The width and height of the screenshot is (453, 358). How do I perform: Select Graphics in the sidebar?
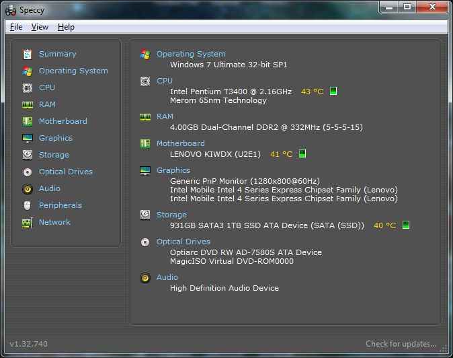click(x=56, y=138)
